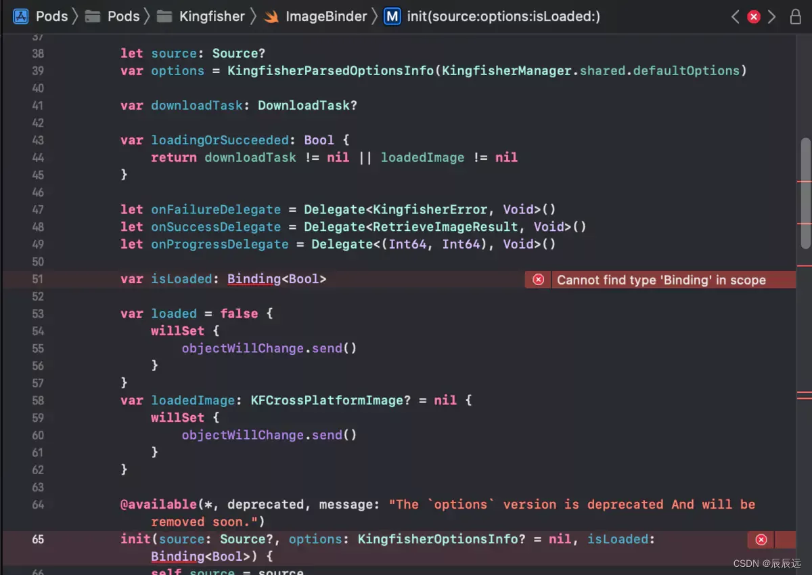The width and height of the screenshot is (812, 575).
Task: Collapse the error message on line 51
Action: pyautogui.click(x=537, y=279)
